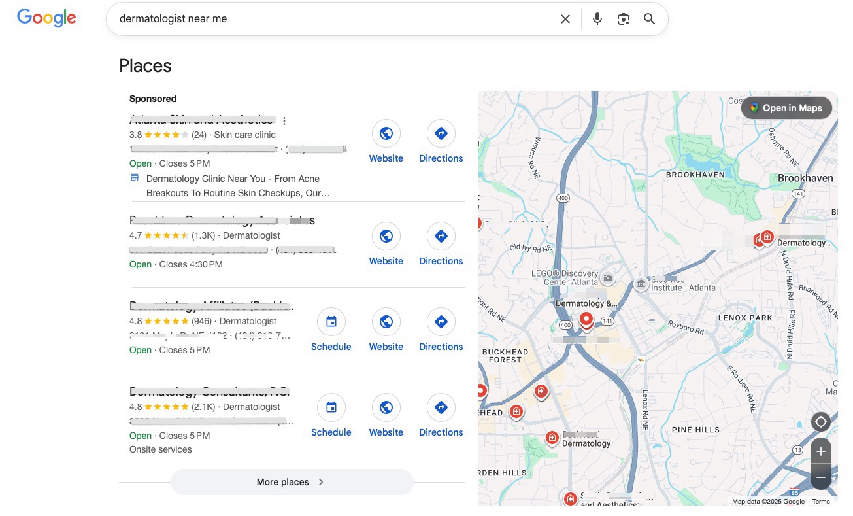This screenshot has height=516, width=853.
Task: Open Google Lens image search
Action: pos(623,18)
